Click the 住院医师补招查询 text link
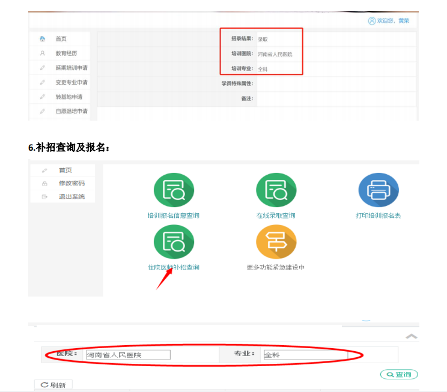Viewport: 447px width, 392px height. (173, 267)
